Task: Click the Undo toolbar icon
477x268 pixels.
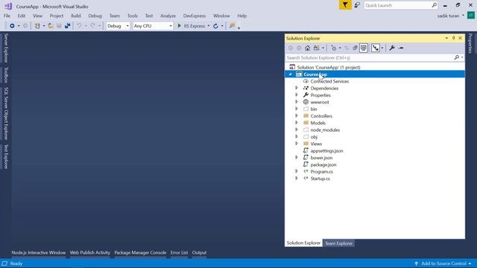Action: [x=79, y=26]
